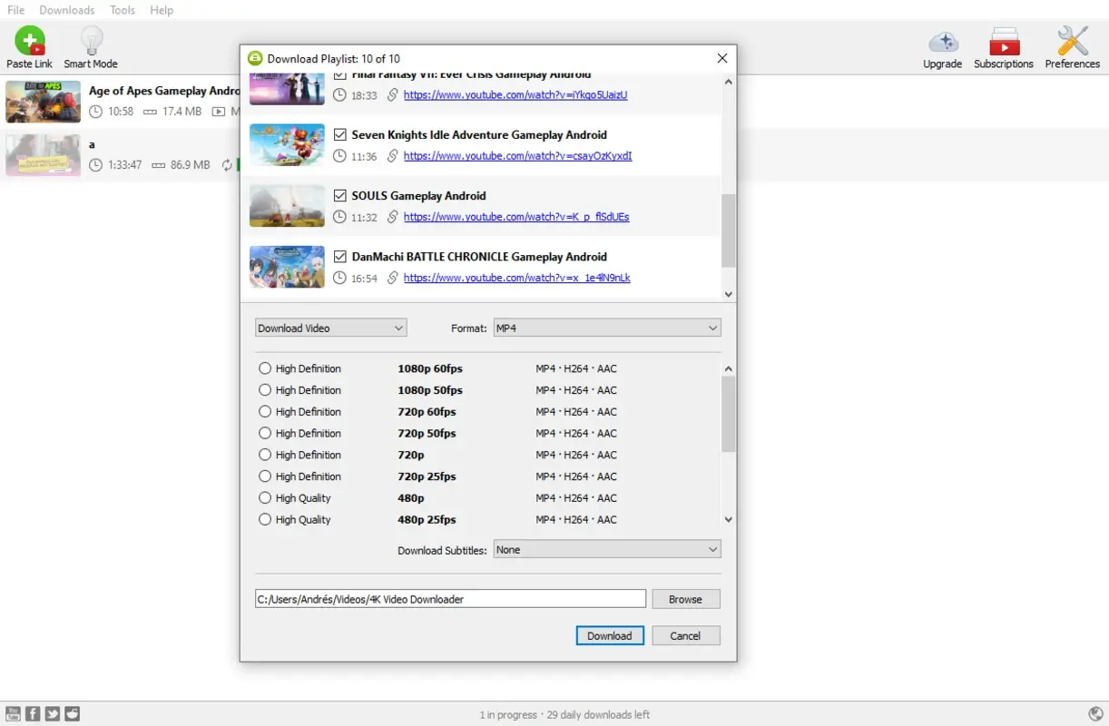Screen dimensions: 1109x726
Task: Open the Downloads menu
Action: point(67,10)
